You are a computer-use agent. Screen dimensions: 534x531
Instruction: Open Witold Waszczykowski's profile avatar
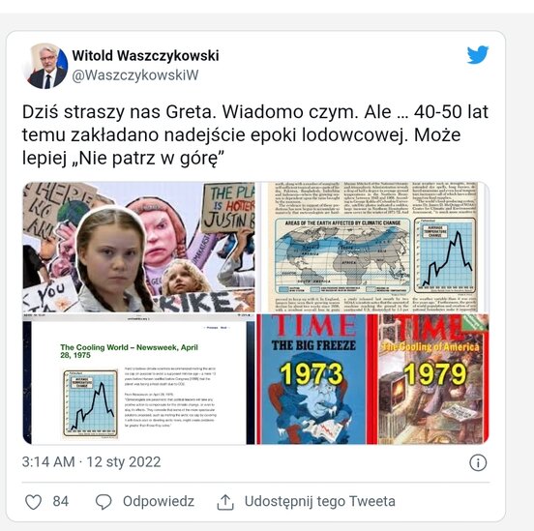45,66
